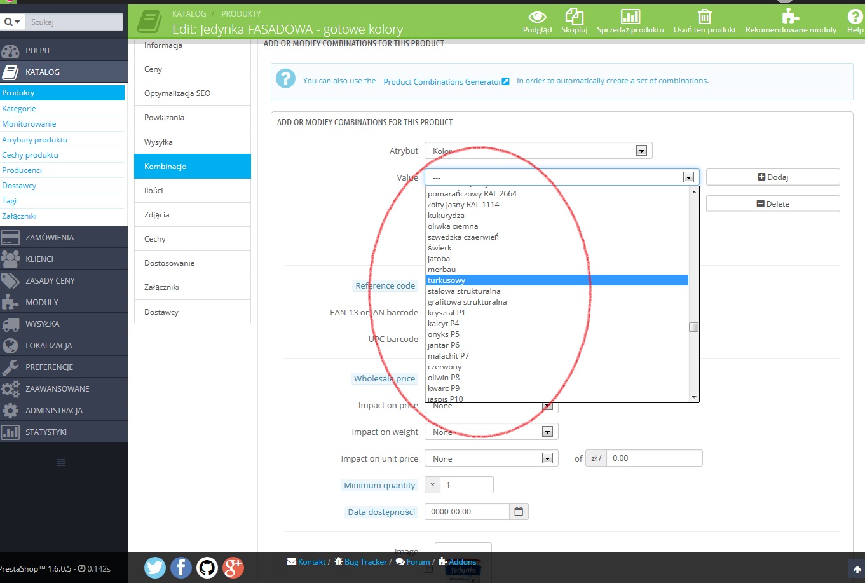865x583 pixels.
Task: Open the Impact on unit price dropdown
Action: click(x=491, y=458)
